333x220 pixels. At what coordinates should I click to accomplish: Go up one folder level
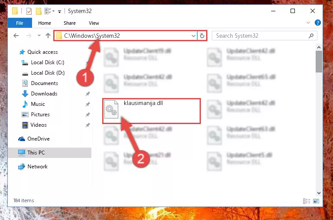tap(48, 36)
